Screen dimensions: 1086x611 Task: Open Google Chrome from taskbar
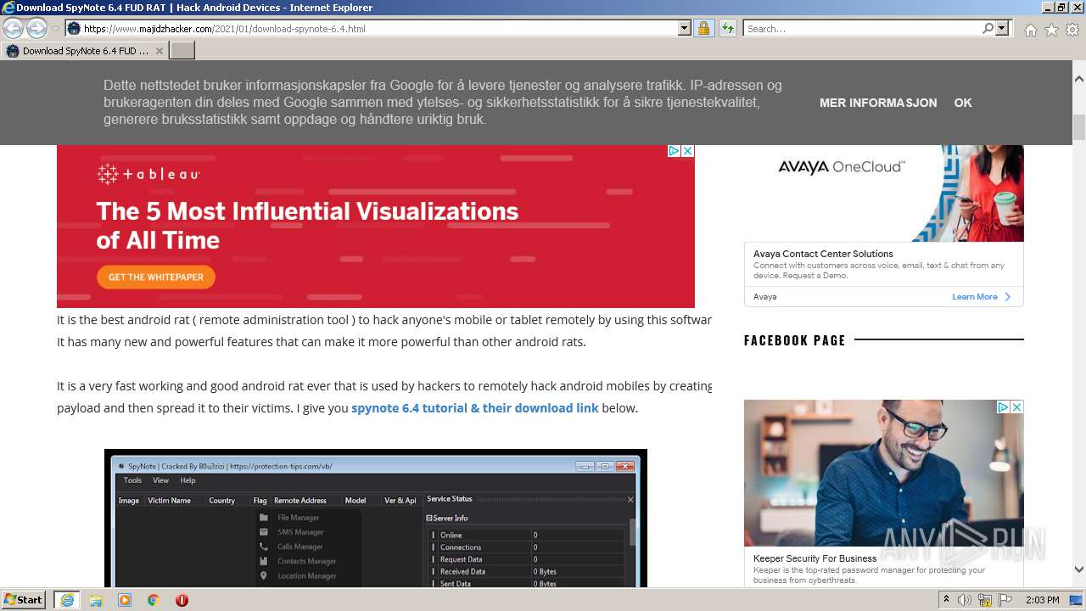[154, 600]
